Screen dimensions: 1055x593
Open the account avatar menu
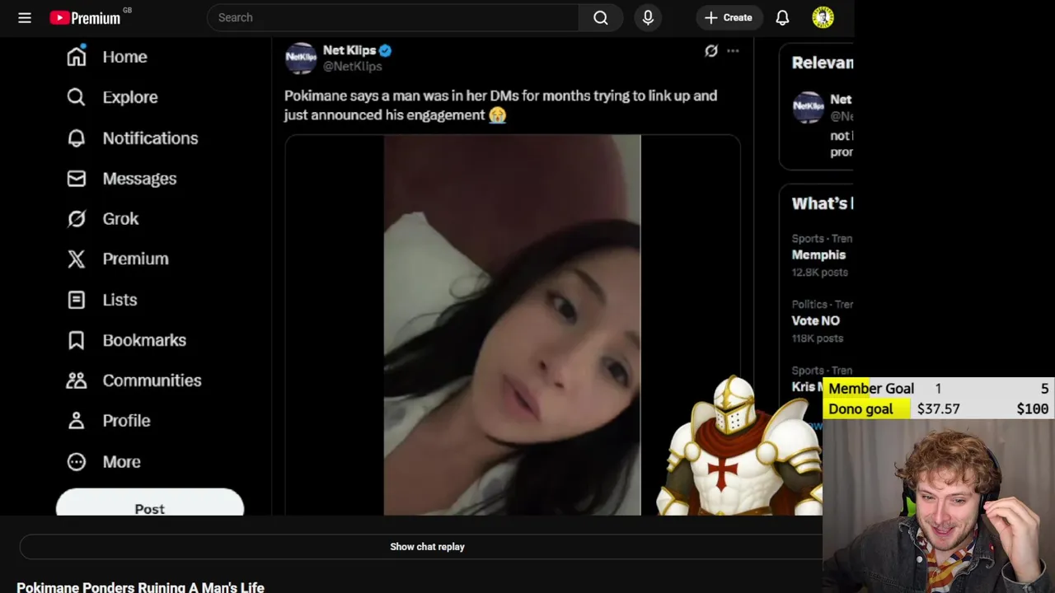[823, 17]
